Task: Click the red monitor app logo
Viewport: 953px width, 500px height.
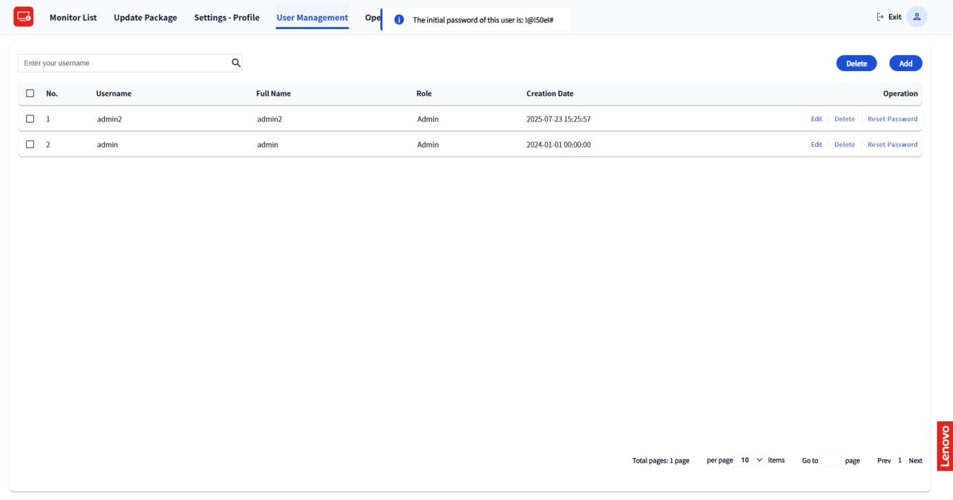Action: 24,17
